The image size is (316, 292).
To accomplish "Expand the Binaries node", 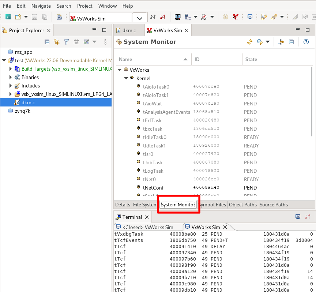I will (x=10, y=78).
